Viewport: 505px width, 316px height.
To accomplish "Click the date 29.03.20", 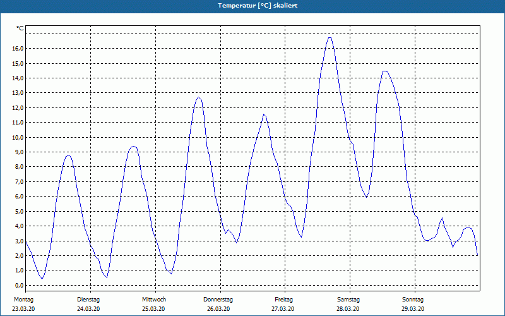I will coord(413,309).
